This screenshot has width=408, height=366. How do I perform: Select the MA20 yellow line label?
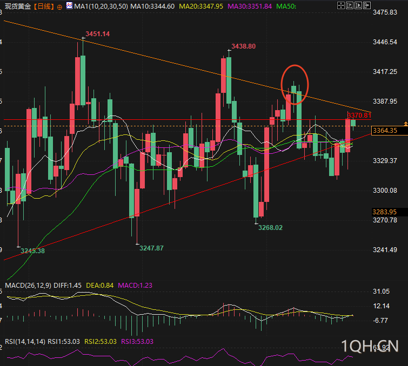pos(201,6)
